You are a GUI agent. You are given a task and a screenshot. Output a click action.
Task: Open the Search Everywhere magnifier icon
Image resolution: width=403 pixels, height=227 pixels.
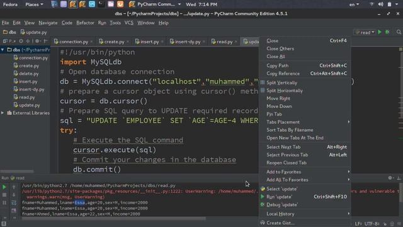[x=399, y=32]
